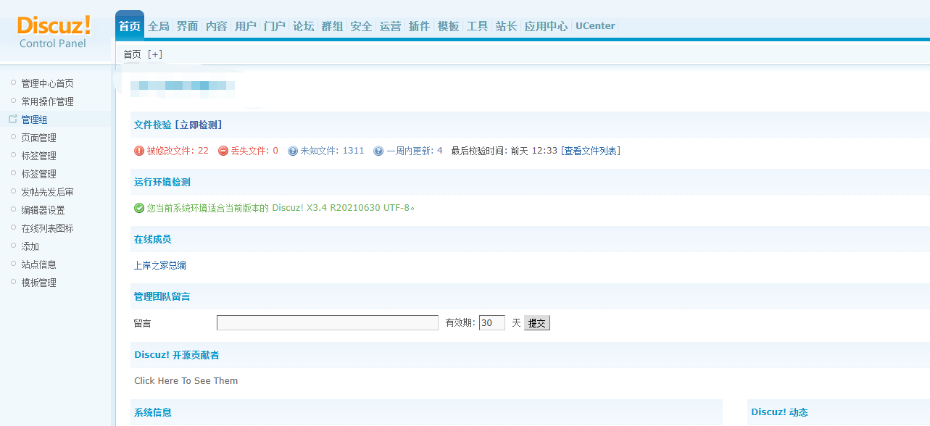Click the 留言 message input field

click(327, 322)
